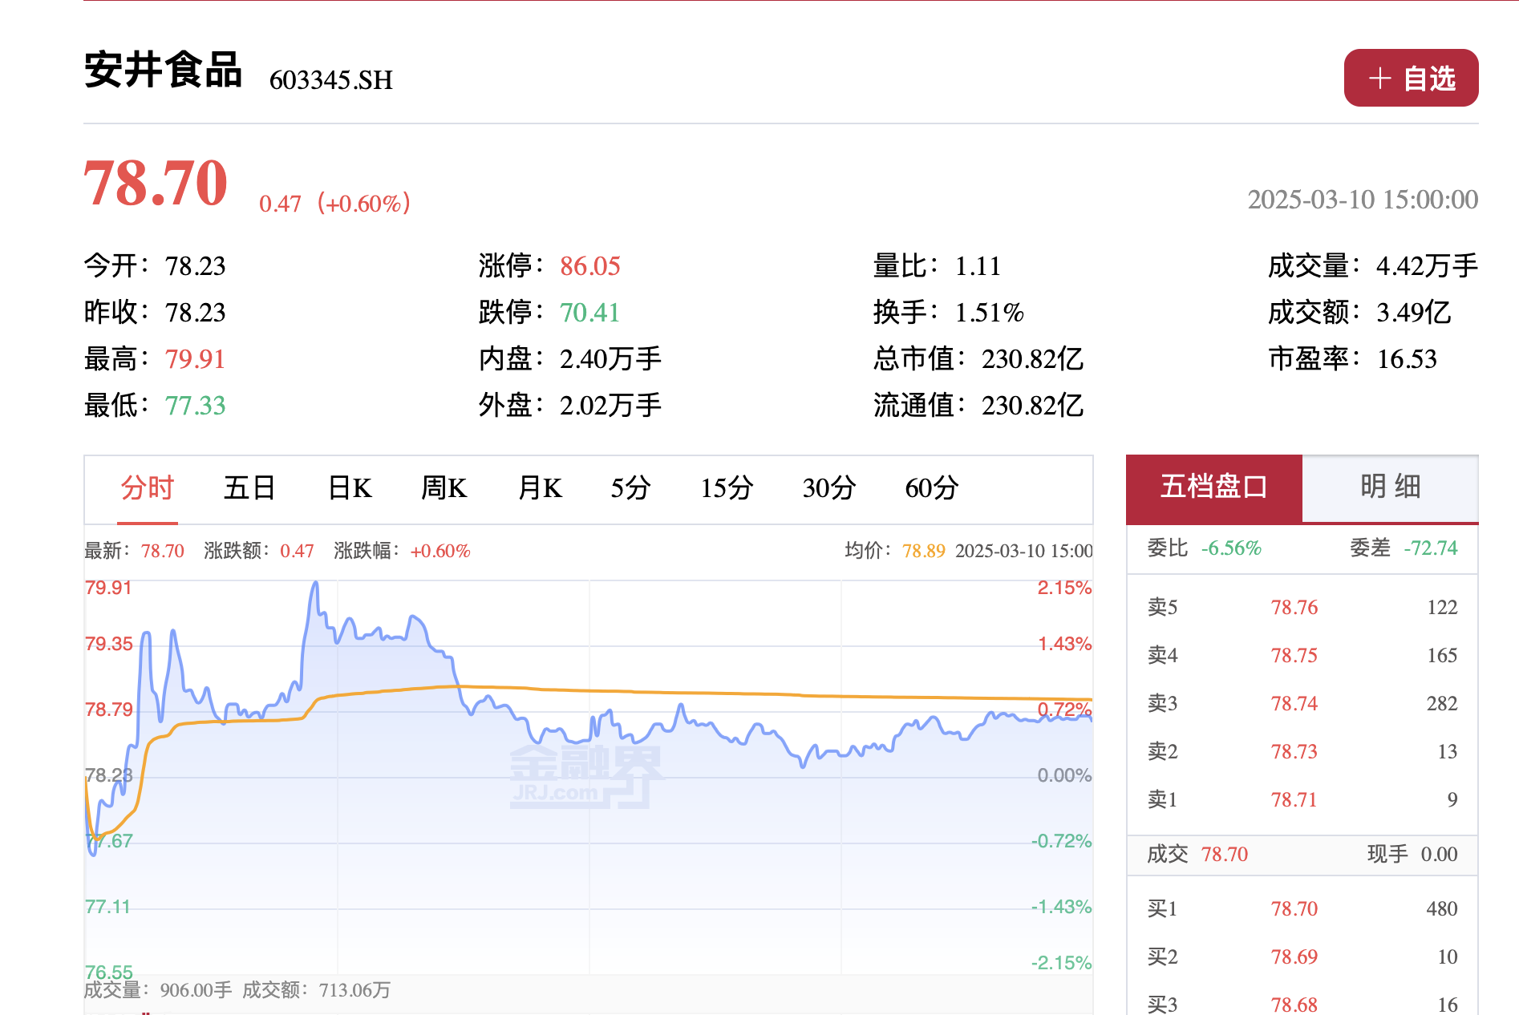1519x1015 pixels.
Task: Select the 分时 intraday chart view
Action: coord(147,489)
